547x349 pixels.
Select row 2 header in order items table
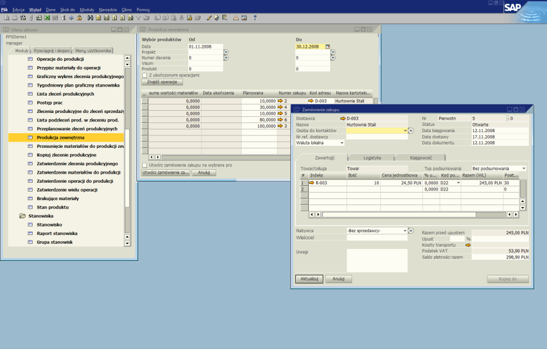[x=304, y=189]
